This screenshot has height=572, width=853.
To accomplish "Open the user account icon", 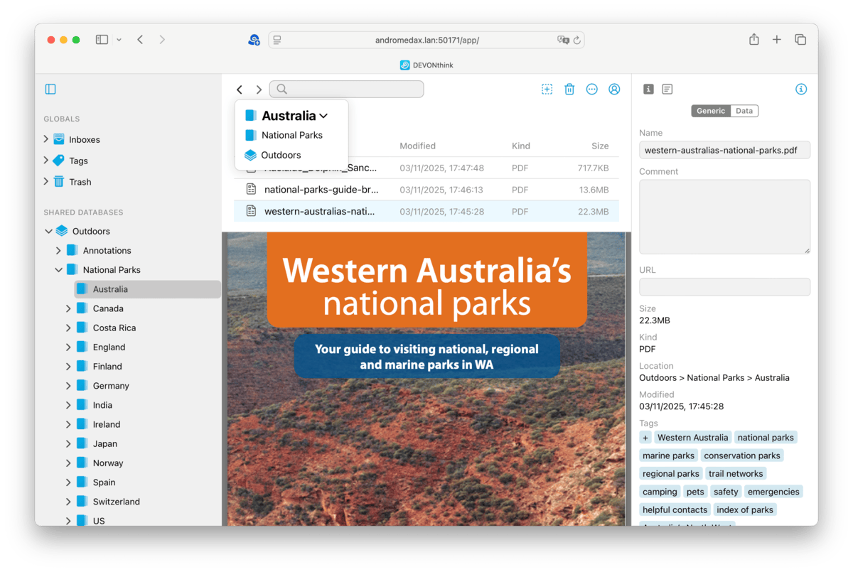I will point(614,90).
